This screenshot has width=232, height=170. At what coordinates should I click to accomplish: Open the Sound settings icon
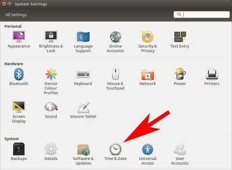51,107
